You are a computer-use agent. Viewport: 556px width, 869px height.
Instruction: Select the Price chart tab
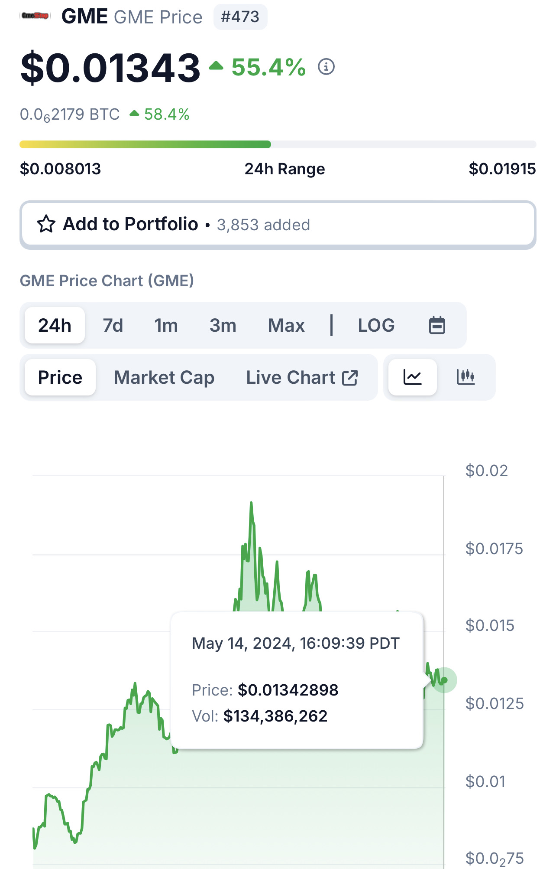tap(60, 377)
